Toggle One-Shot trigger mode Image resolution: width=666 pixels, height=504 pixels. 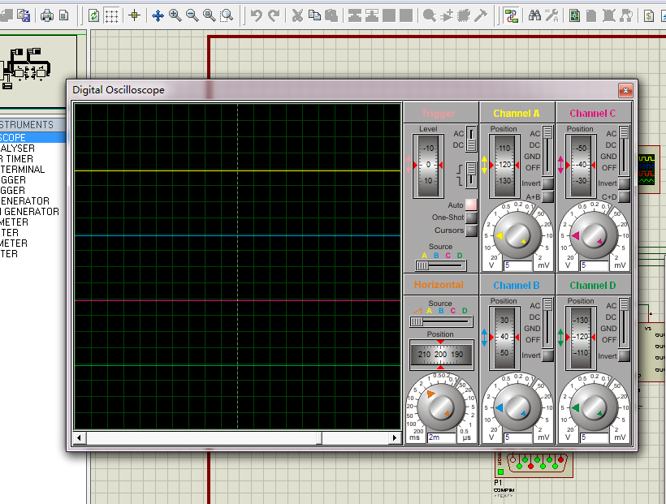471,218
